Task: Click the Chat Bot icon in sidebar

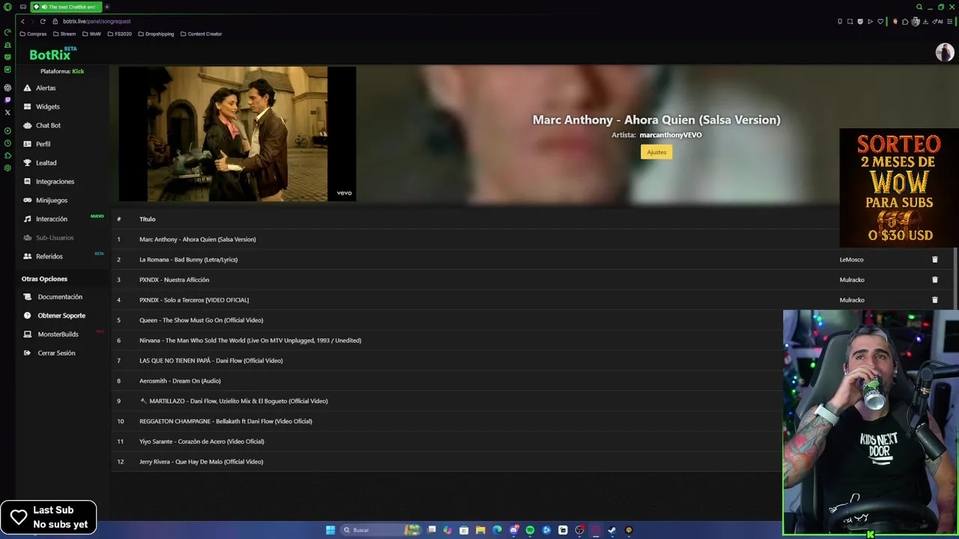Action: point(28,126)
